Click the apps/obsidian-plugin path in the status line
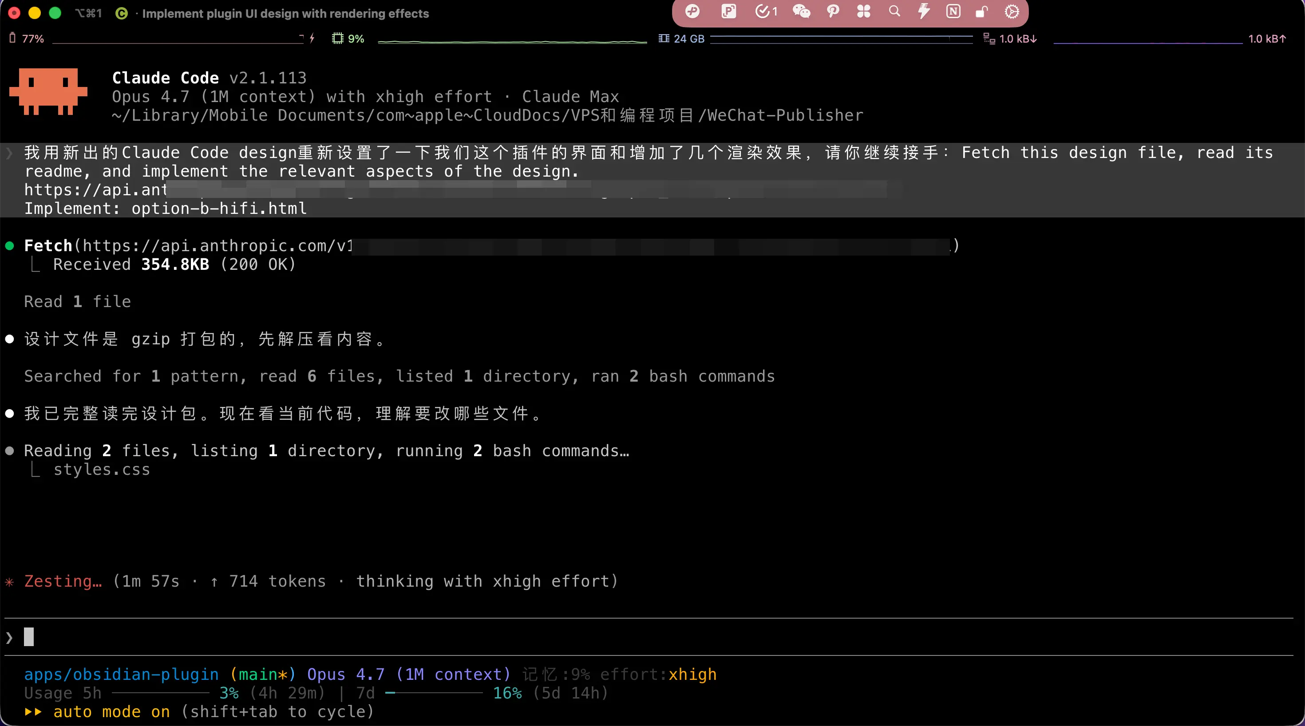Image resolution: width=1305 pixels, height=726 pixels. pyautogui.click(x=121, y=675)
